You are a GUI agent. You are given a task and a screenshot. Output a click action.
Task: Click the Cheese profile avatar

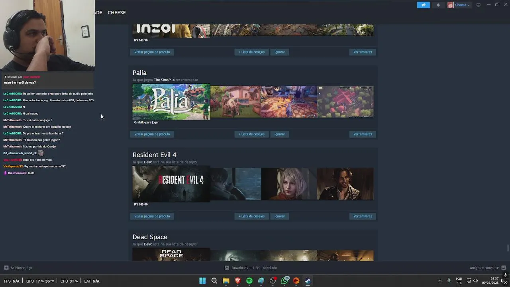pos(450,5)
